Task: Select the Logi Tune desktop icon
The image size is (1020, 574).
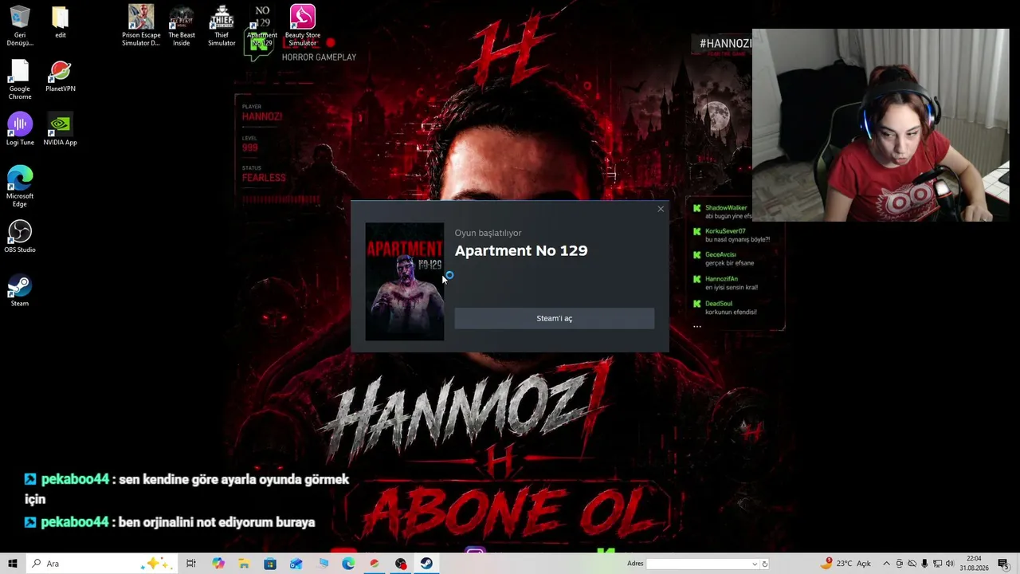Action: [20, 129]
